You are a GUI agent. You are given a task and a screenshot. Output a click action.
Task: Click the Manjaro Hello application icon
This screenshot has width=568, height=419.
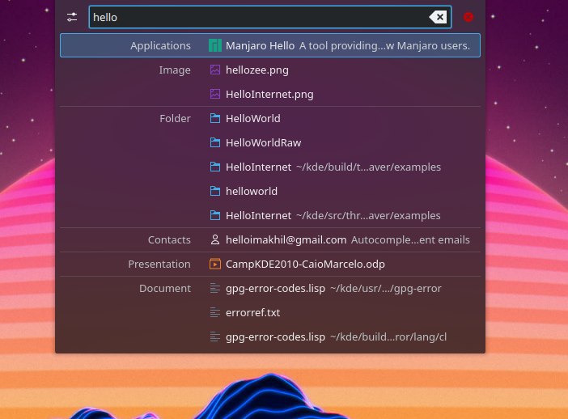pos(214,45)
